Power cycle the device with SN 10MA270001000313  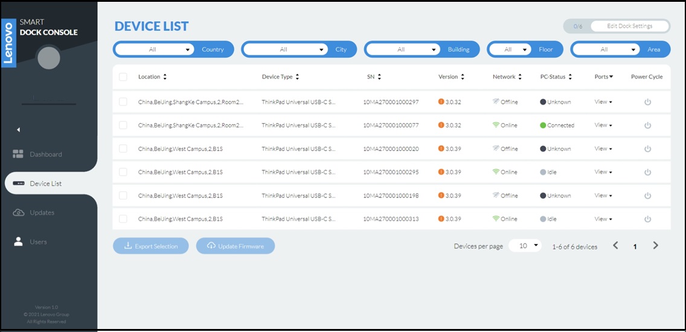[647, 219]
